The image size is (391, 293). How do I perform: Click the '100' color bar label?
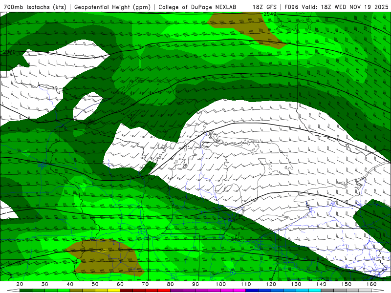221,284
